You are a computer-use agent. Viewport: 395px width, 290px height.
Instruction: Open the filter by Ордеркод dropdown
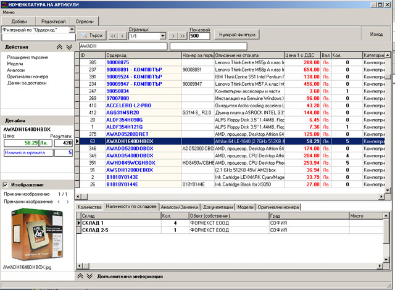click(x=72, y=30)
